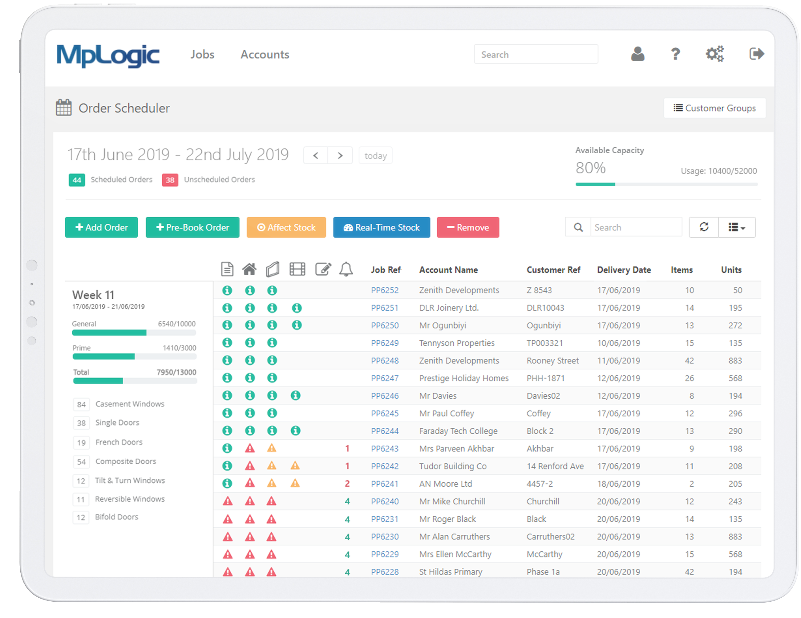Click the Add Order button
Image resolution: width=801 pixels, height=618 pixels.
click(102, 227)
